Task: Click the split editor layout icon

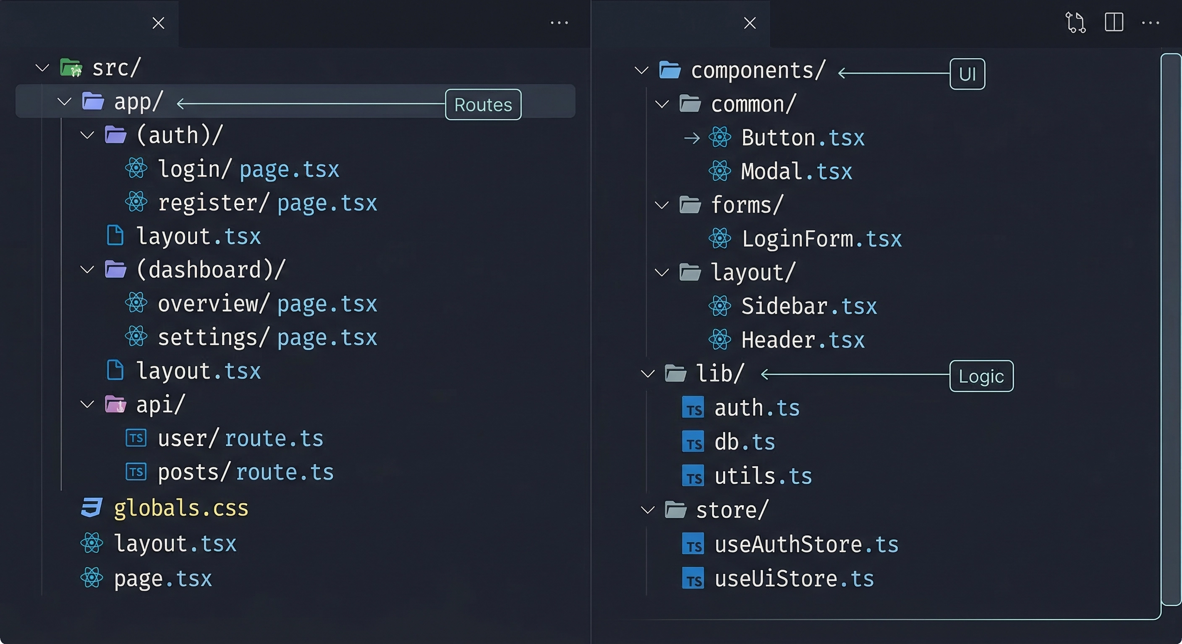Action: pyautogui.click(x=1114, y=23)
